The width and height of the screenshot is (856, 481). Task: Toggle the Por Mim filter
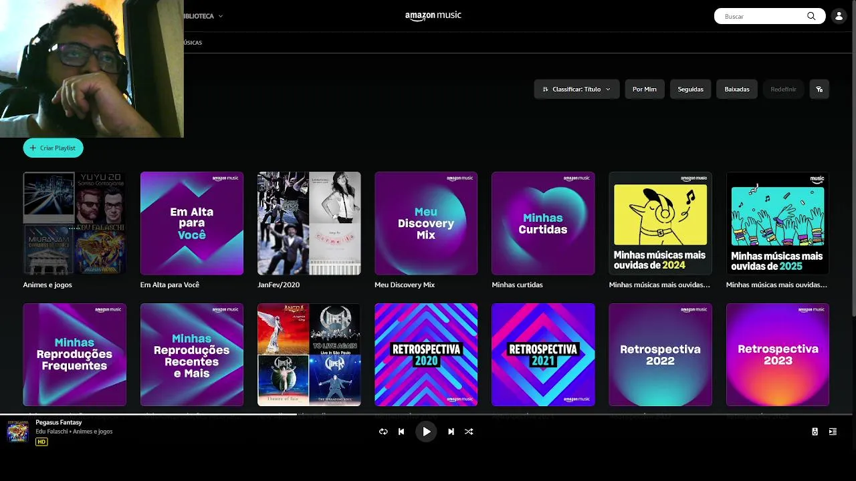click(x=645, y=89)
